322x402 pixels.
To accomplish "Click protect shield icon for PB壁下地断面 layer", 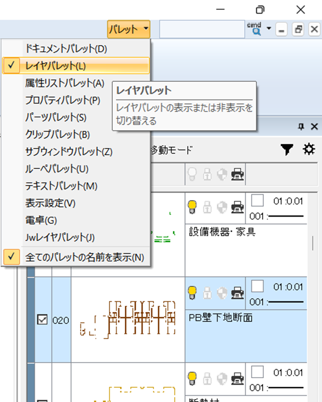I will 222,291.
